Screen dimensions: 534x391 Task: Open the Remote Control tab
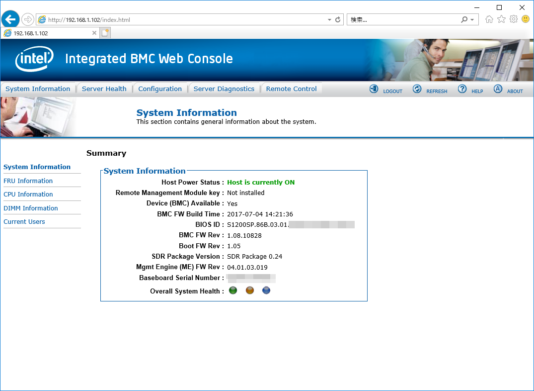click(x=292, y=89)
